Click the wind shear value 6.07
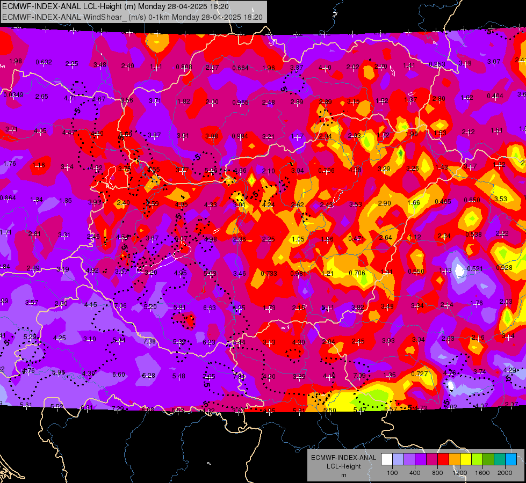This screenshot has width=526, height=483. (181, 239)
